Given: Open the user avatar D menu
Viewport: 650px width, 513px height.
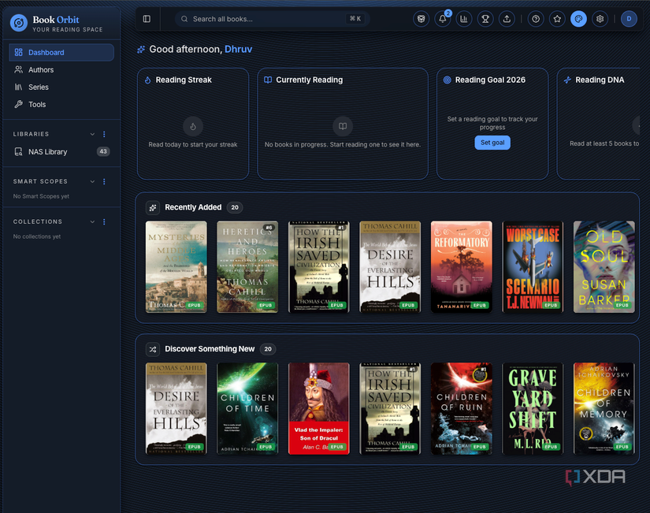Looking at the screenshot, I should (629, 19).
